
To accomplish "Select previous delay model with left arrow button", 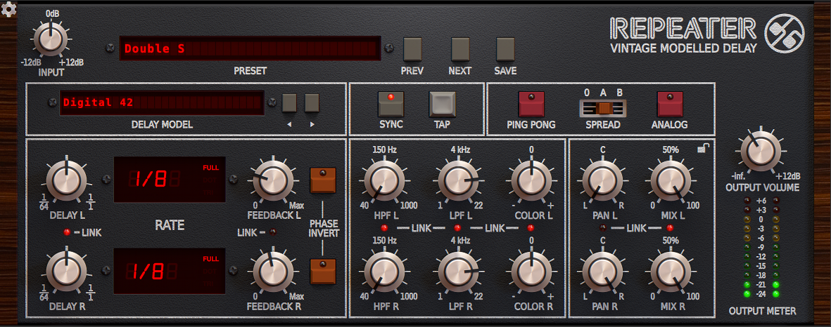I will coord(288,102).
